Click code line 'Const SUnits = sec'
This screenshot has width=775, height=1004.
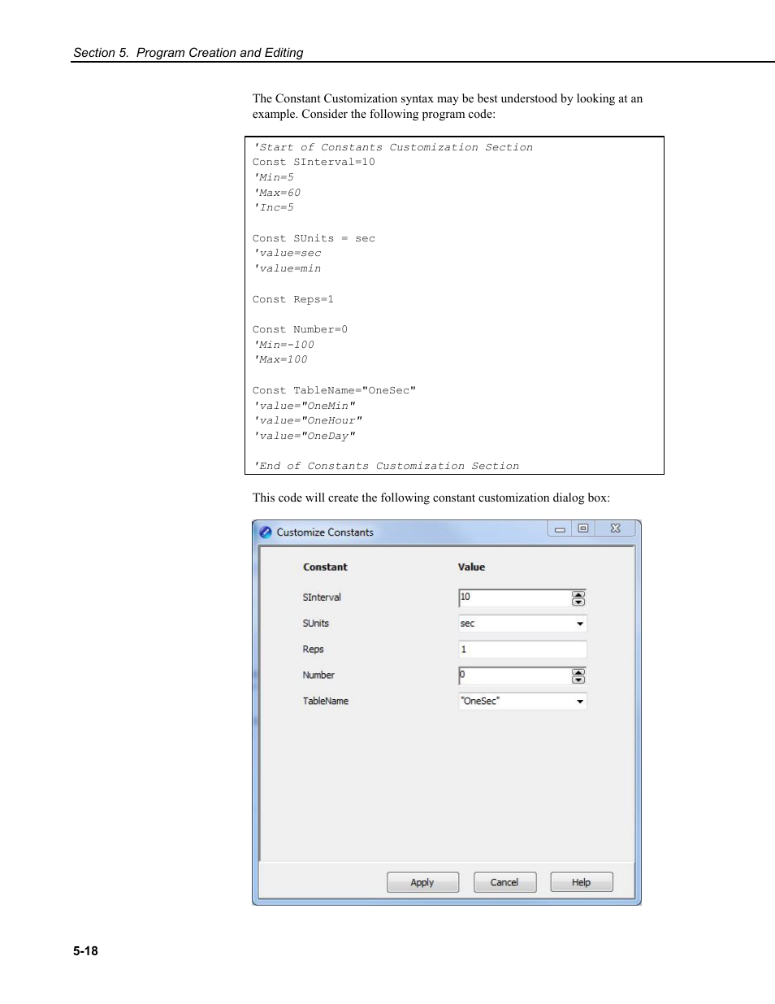click(314, 239)
